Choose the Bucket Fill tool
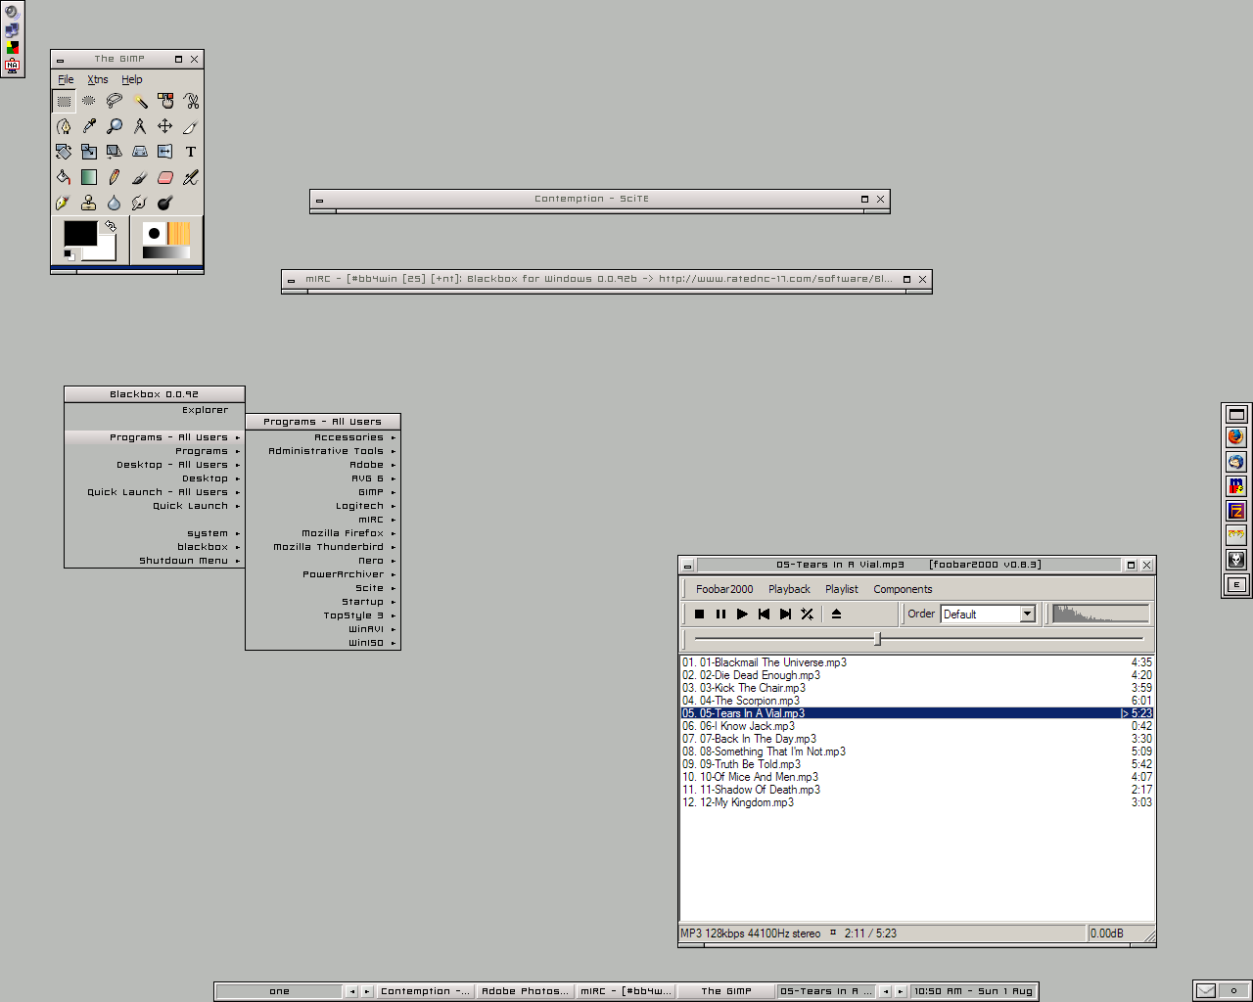 (64, 177)
